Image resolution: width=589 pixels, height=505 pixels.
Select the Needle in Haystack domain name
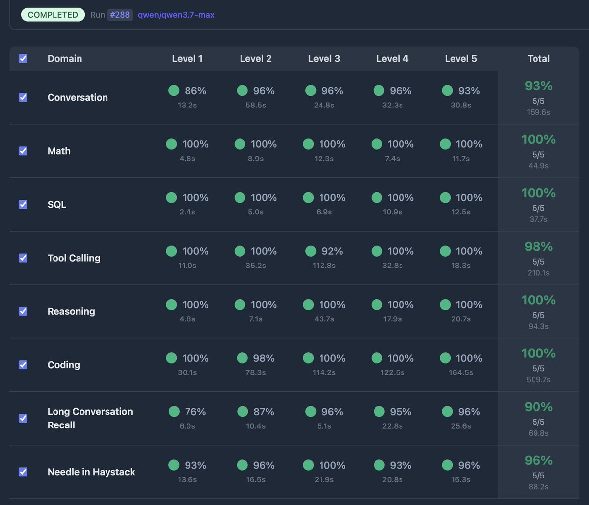coord(91,472)
